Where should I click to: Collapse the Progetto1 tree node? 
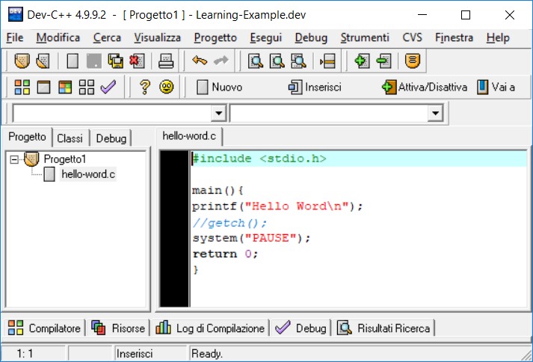click(x=14, y=159)
